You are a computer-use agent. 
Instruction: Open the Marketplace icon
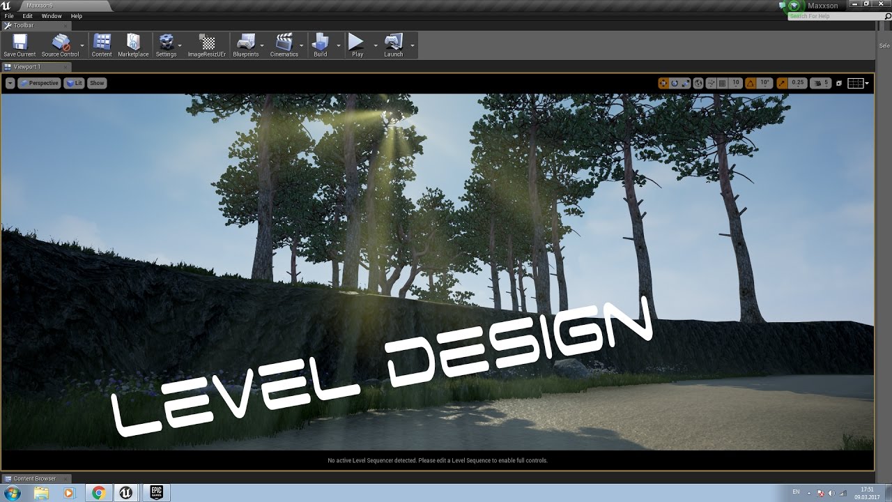tap(133, 45)
